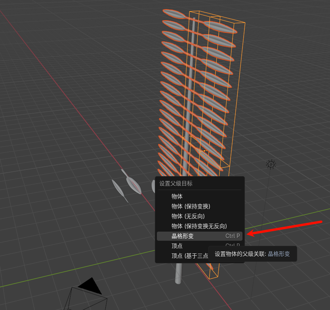Image resolution: width=330 pixels, height=310 pixels.
Task: Click the 设置父级目标 menu header
Action: 176,184
